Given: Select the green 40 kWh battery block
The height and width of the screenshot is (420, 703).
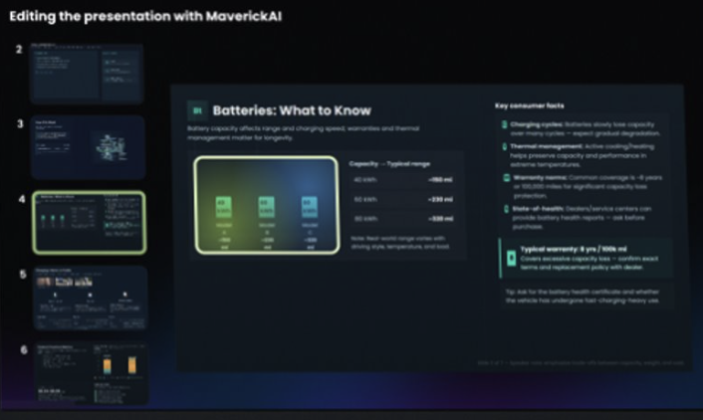Looking at the screenshot, I should click(x=224, y=207).
